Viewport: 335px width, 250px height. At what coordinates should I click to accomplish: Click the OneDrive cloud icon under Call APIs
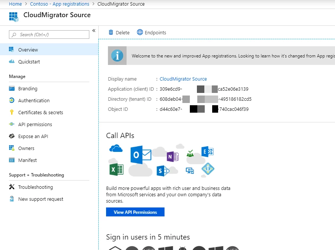(116, 148)
